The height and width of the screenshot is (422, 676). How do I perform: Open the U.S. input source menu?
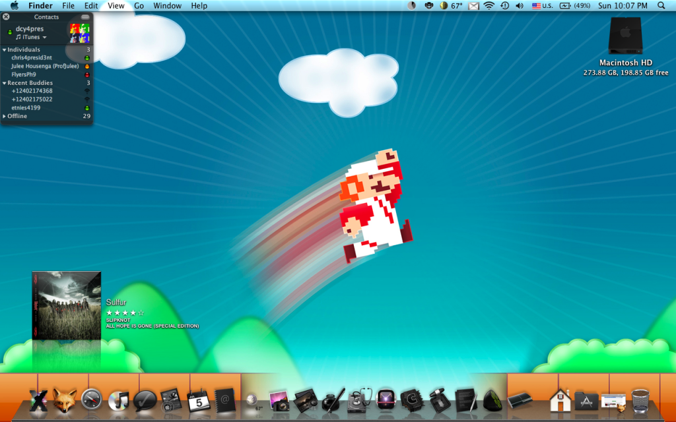tap(543, 5)
